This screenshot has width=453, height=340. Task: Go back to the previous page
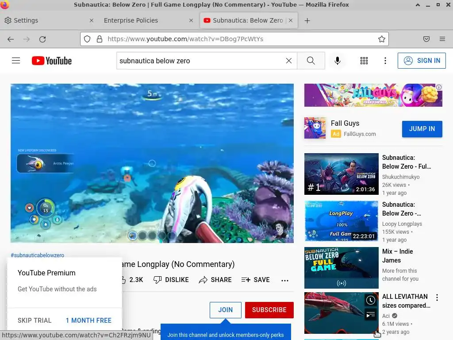pos(11,39)
